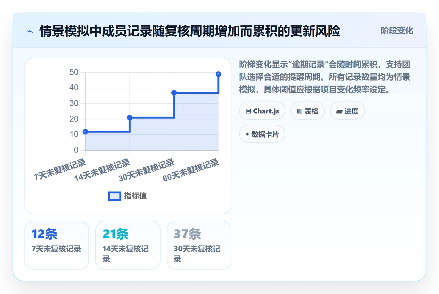Click the 表格 tag
The width and height of the screenshot is (439, 294).
pos(308,111)
